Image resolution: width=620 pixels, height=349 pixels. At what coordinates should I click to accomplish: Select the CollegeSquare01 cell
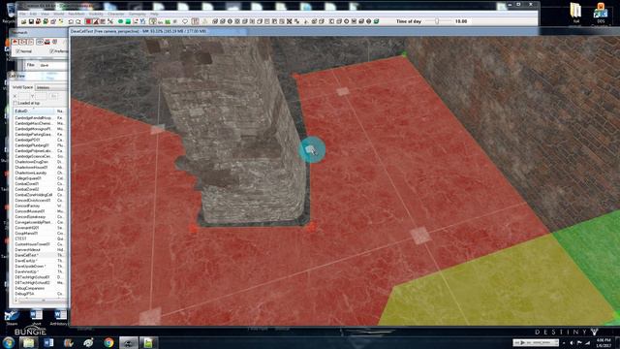tap(28, 178)
